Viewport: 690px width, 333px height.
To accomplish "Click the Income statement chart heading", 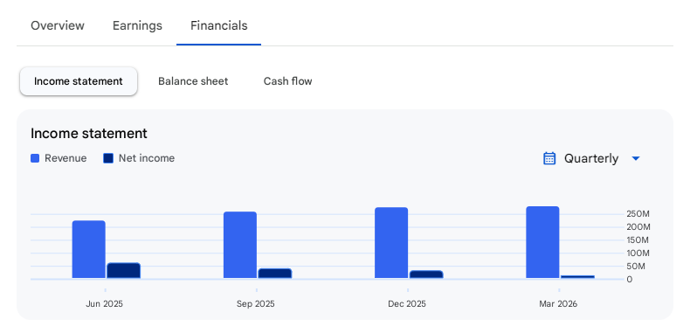I will [89, 133].
